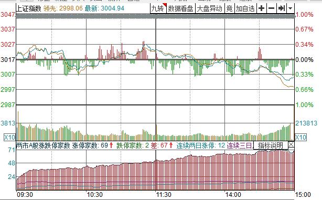The height and width of the screenshot is (200, 322).
Task: Click the 71 limit-up scale label
Action: tap(12, 150)
